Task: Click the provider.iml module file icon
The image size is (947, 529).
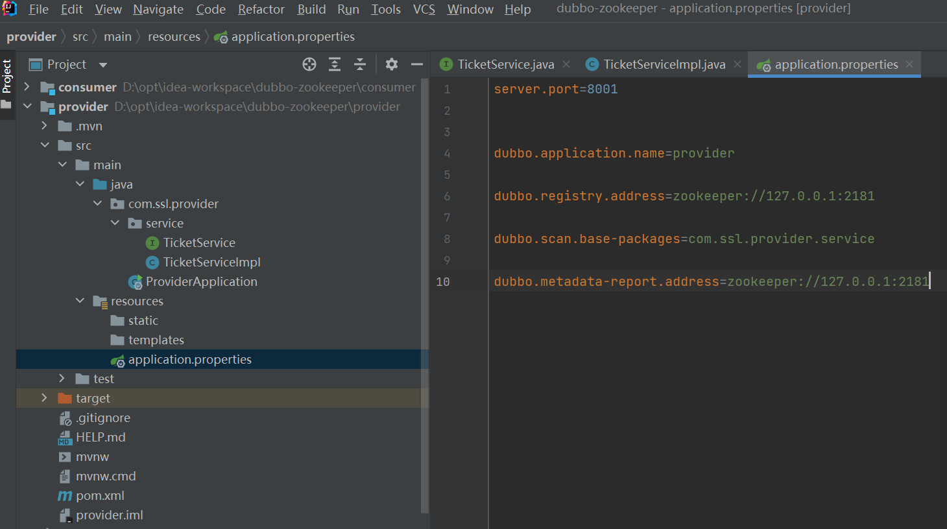Action: pyautogui.click(x=65, y=516)
